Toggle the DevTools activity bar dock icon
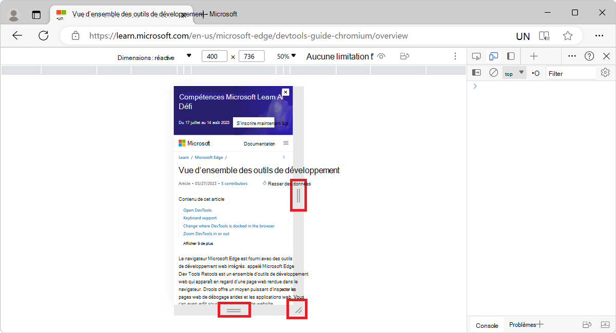This screenshot has height=333, width=616. pos(510,56)
